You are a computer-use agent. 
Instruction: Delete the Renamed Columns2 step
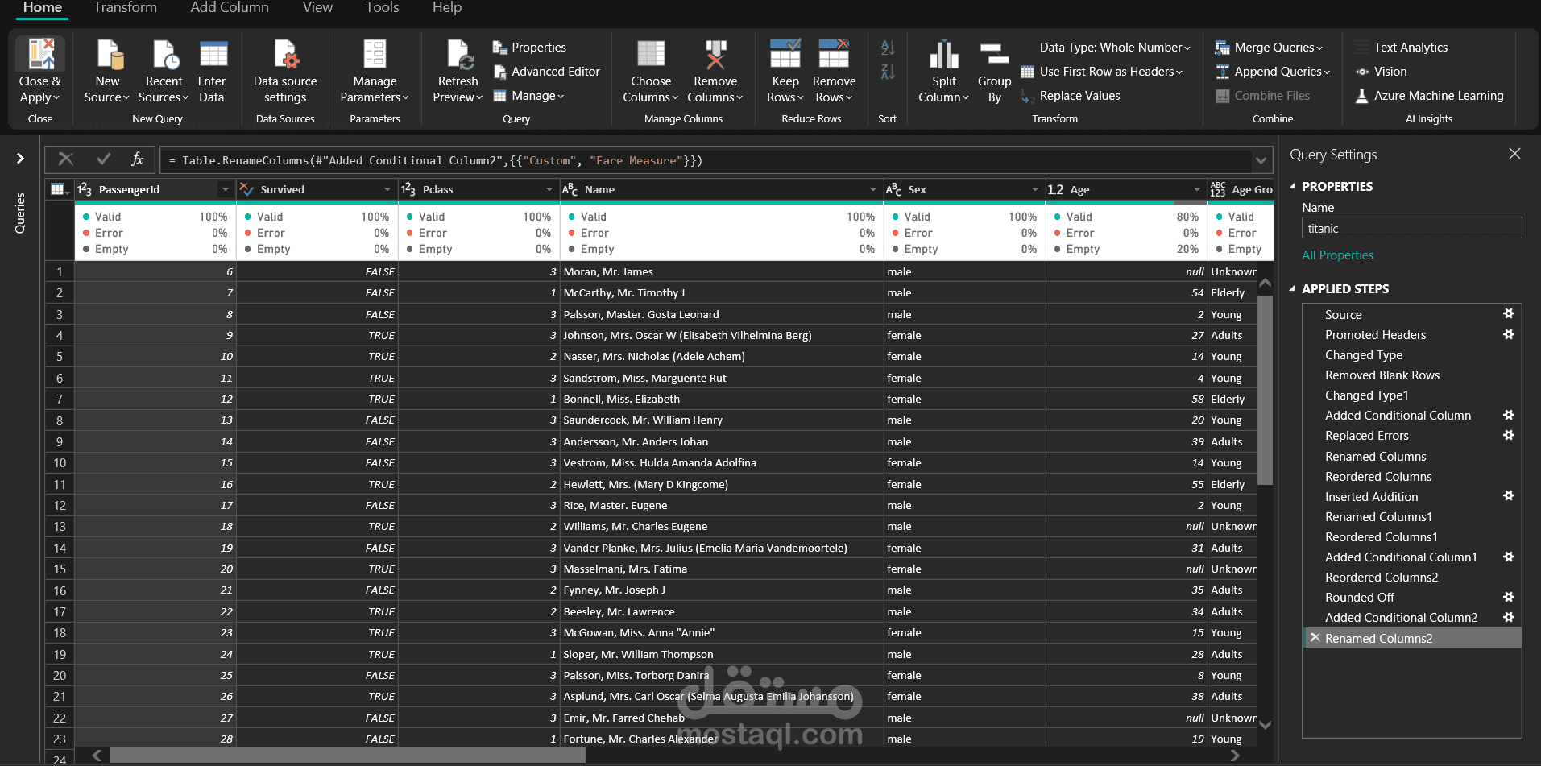point(1315,638)
